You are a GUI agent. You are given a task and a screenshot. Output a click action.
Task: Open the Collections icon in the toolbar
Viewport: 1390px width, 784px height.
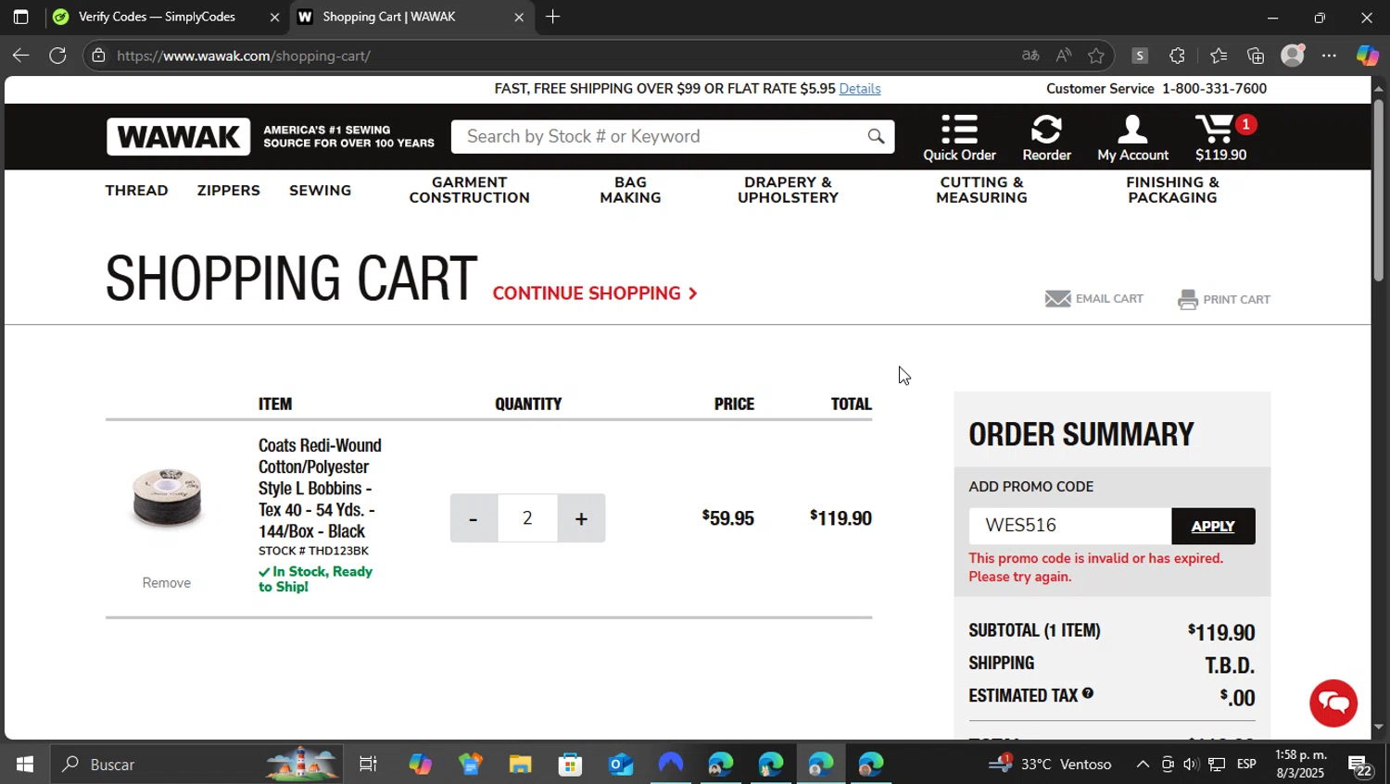pos(1256,56)
